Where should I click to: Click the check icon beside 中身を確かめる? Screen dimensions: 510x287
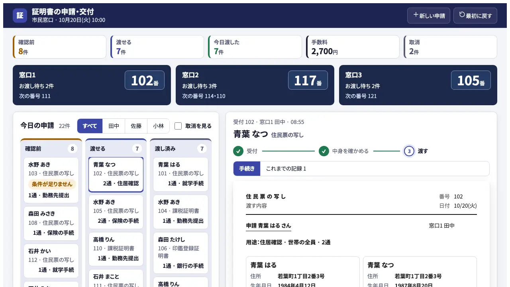coord(324,151)
